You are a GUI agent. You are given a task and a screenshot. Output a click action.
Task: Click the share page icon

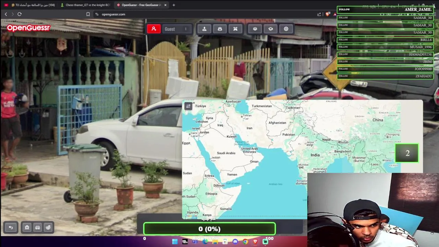[319, 14]
